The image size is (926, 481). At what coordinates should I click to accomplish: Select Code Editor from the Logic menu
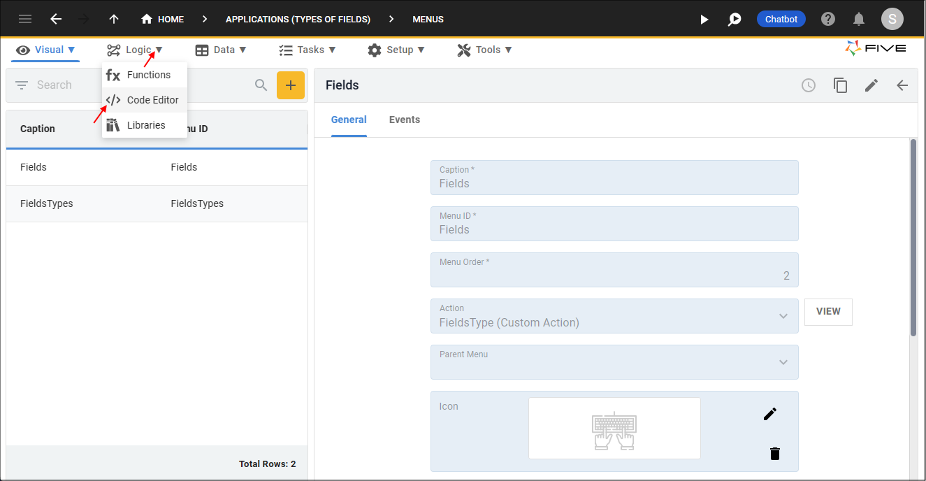(x=152, y=100)
